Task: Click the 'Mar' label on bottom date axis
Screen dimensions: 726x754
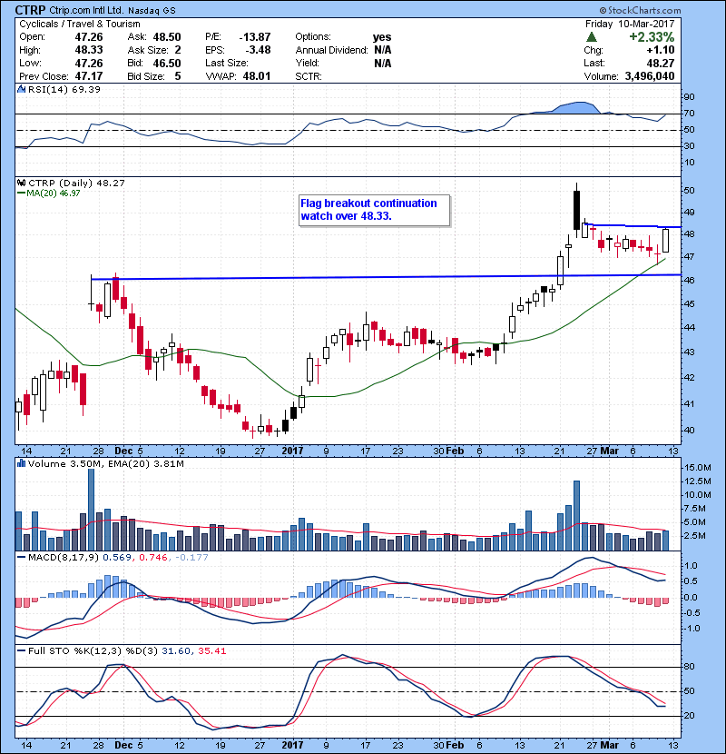Action: [609, 745]
